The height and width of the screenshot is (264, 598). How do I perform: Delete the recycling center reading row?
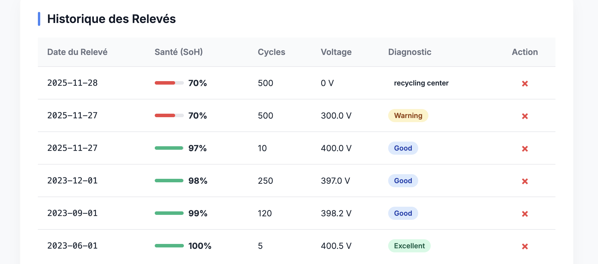525,84
